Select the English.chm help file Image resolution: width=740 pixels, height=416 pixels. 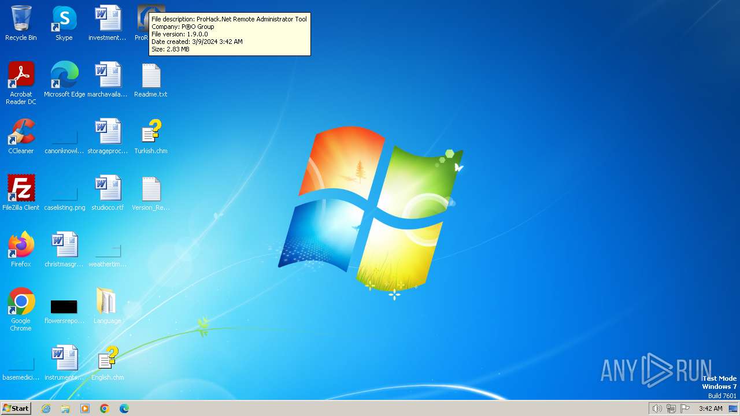pos(108,363)
